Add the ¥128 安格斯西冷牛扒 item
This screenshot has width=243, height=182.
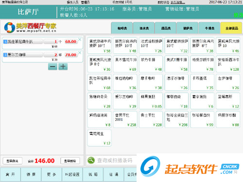[228, 64]
